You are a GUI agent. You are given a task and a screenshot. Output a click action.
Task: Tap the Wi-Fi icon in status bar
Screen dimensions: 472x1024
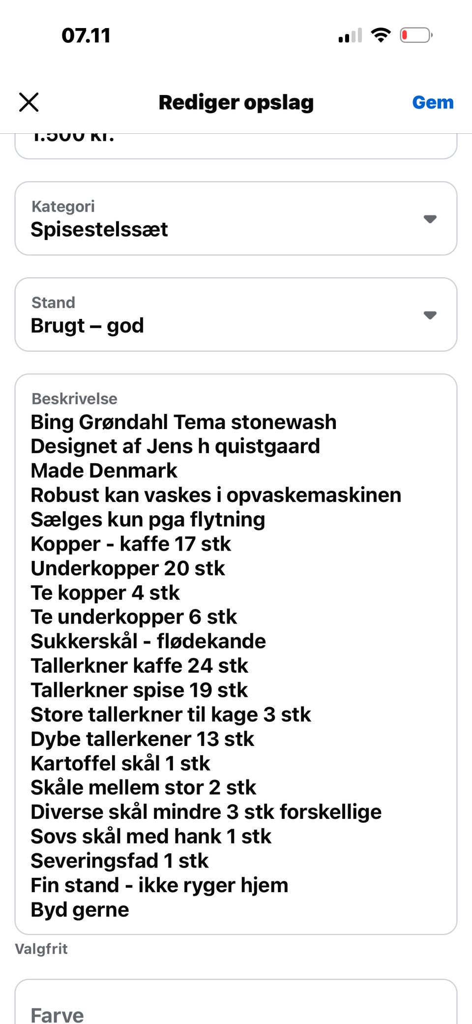[381, 35]
